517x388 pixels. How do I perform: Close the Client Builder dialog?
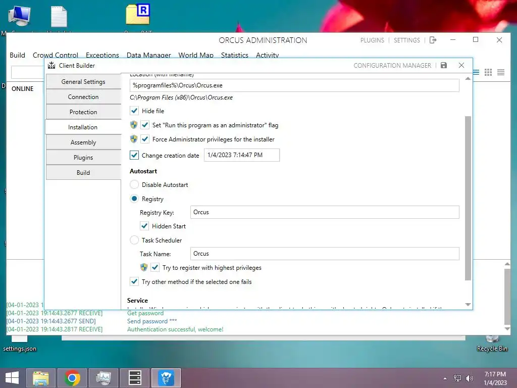pyautogui.click(x=461, y=65)
